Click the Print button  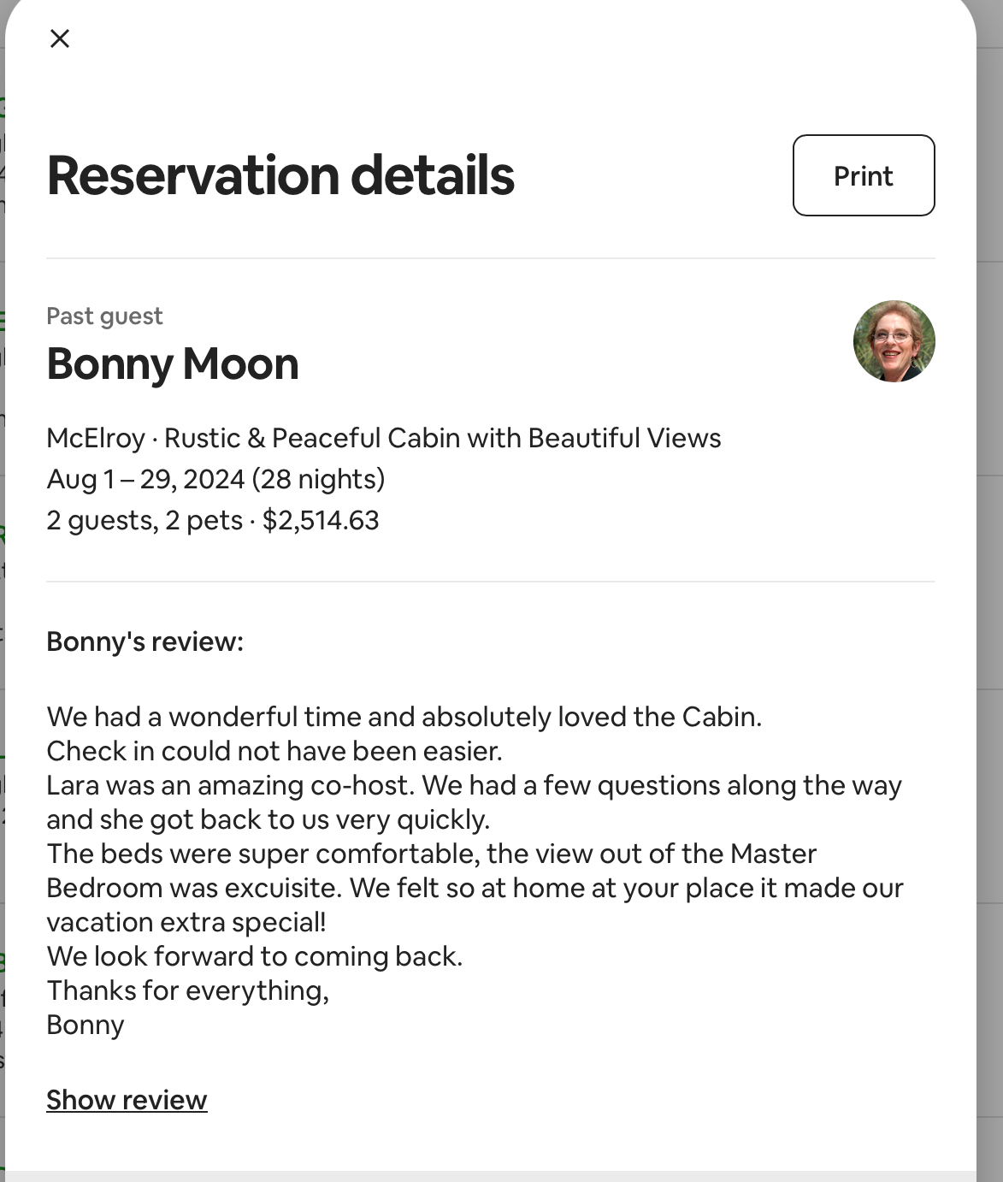tap(863, 175)
